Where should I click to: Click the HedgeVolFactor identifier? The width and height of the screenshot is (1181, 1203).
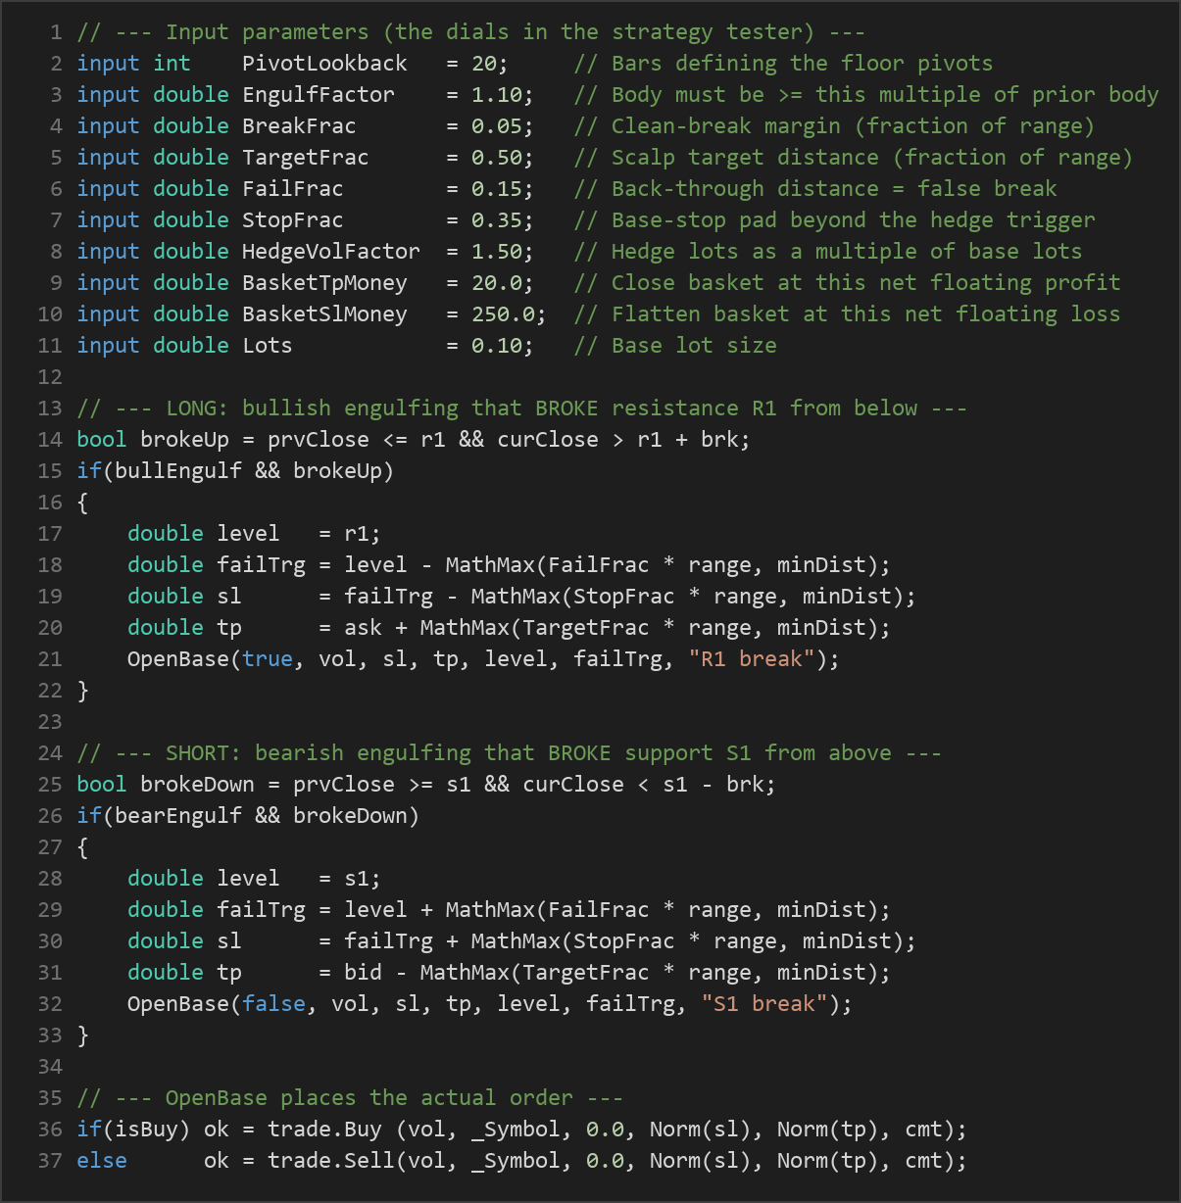(x=331, y=252)
